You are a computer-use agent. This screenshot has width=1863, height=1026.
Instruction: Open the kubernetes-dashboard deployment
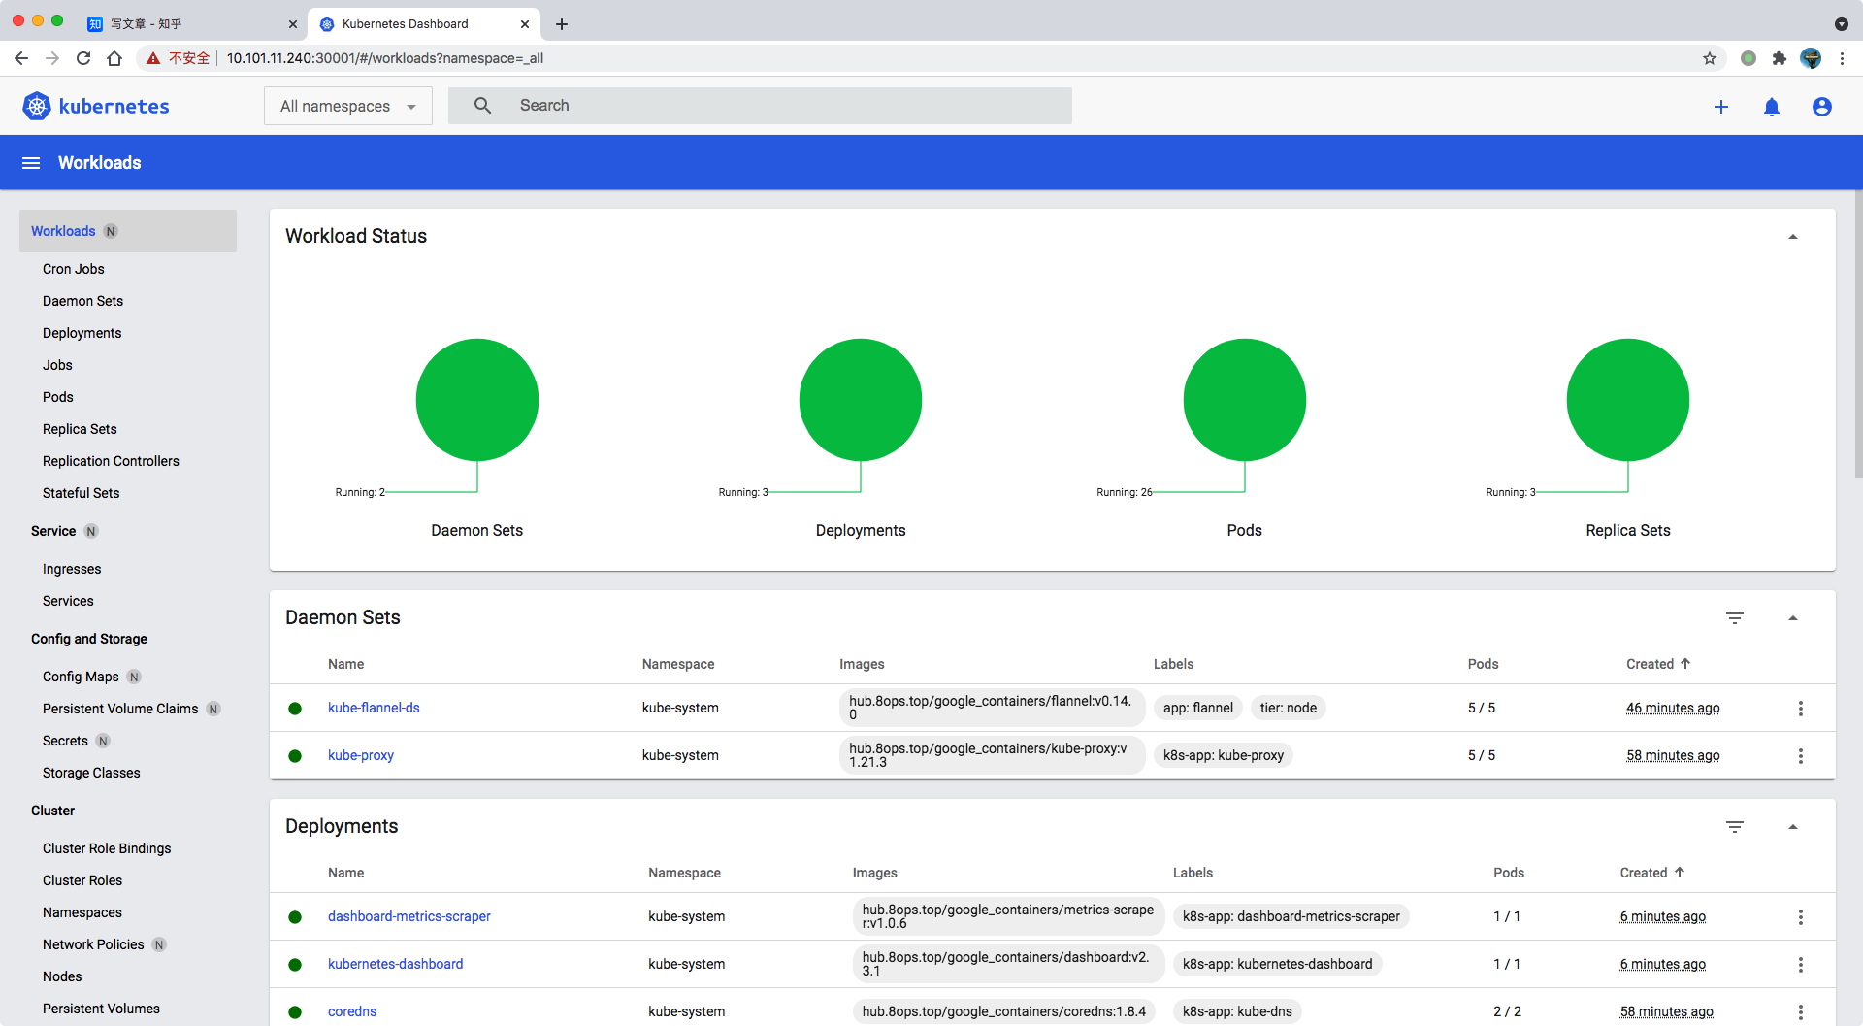point(395,964)
